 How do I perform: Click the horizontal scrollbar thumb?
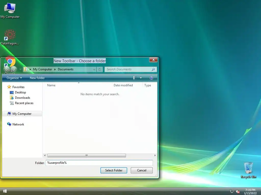point(87,155)
